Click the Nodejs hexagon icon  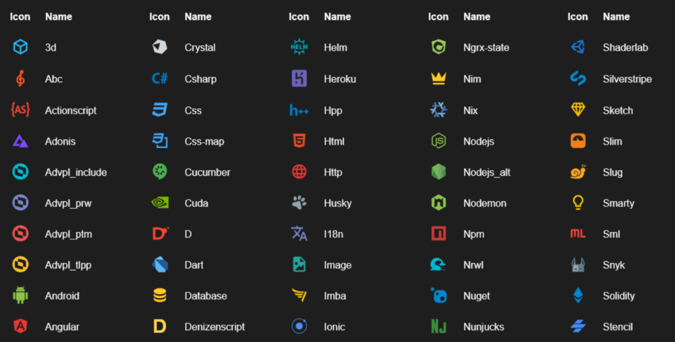pos(438,141)
